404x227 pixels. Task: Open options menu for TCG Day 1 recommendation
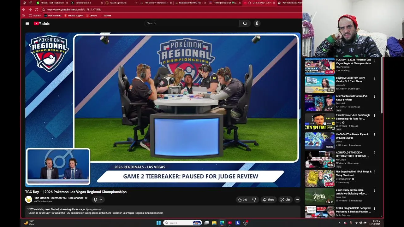375,60
